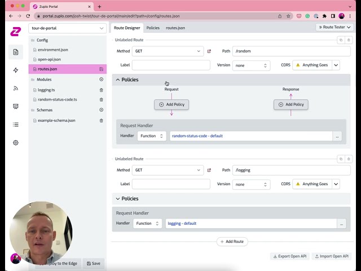Select the Zuplo Portal browser tab

[61, 7]
